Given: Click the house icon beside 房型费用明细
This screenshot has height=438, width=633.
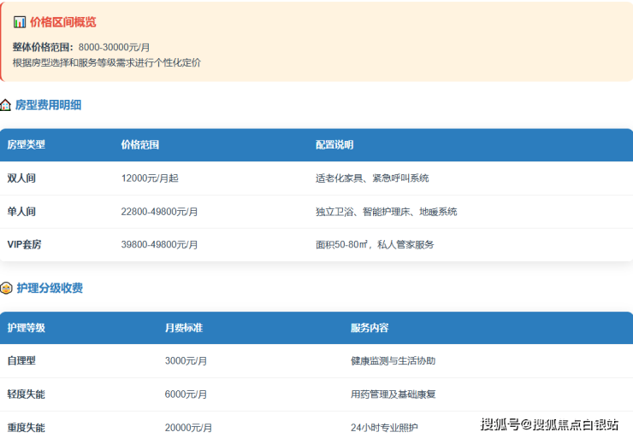Looking at the screenshot, I should point(6,105).
